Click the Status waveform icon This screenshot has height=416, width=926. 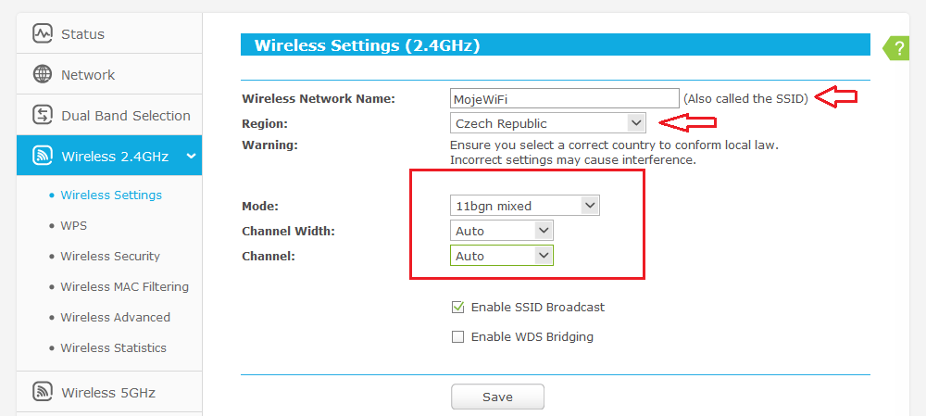pos(43,33)
